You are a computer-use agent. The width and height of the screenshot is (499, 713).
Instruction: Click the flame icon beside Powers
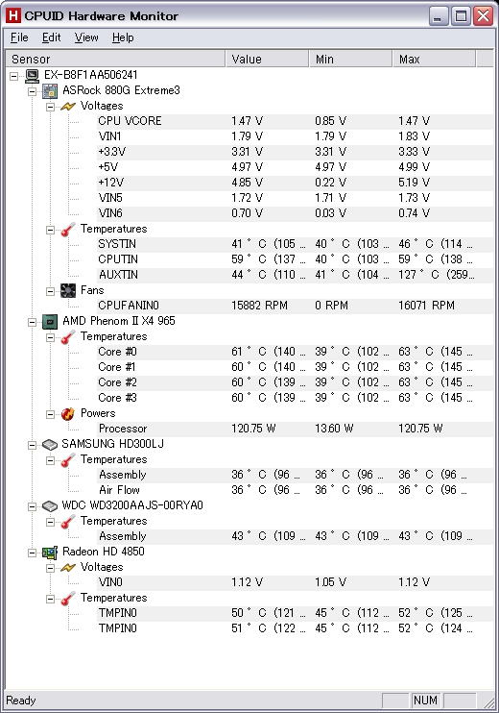(68, 414)
